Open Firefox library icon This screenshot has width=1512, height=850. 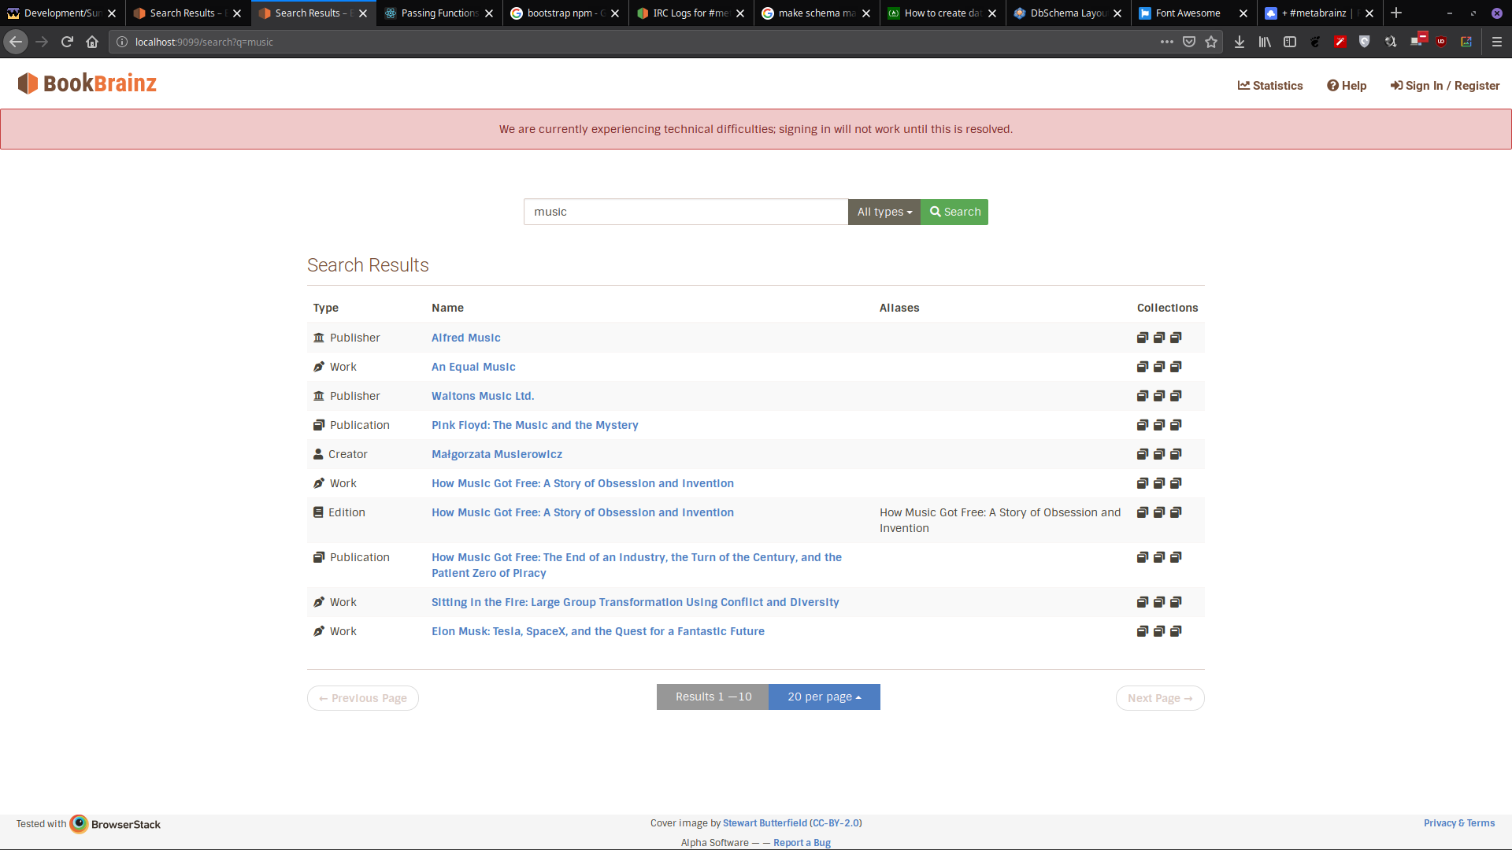point(1265,42)
